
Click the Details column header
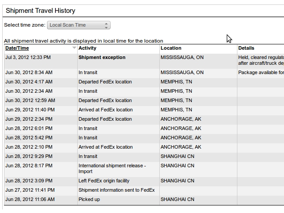[246, 48]
